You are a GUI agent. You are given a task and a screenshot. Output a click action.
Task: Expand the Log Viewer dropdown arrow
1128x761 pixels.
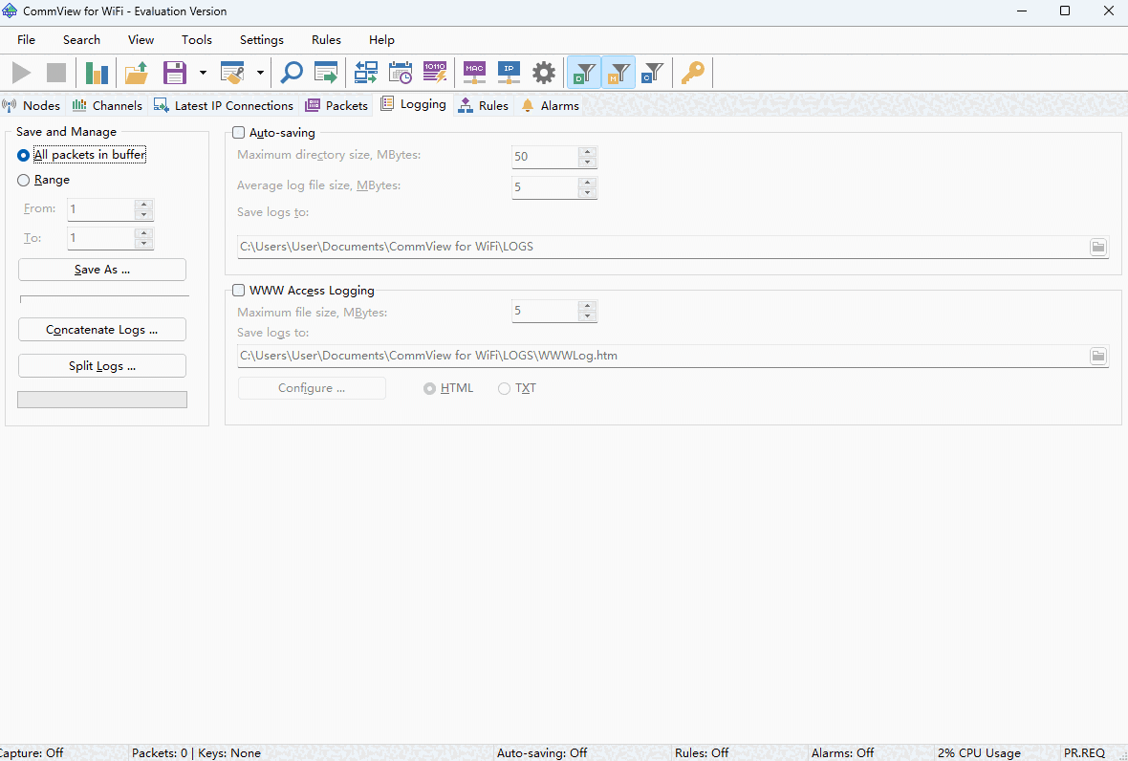pyautogui.click(x=259, y=72)
